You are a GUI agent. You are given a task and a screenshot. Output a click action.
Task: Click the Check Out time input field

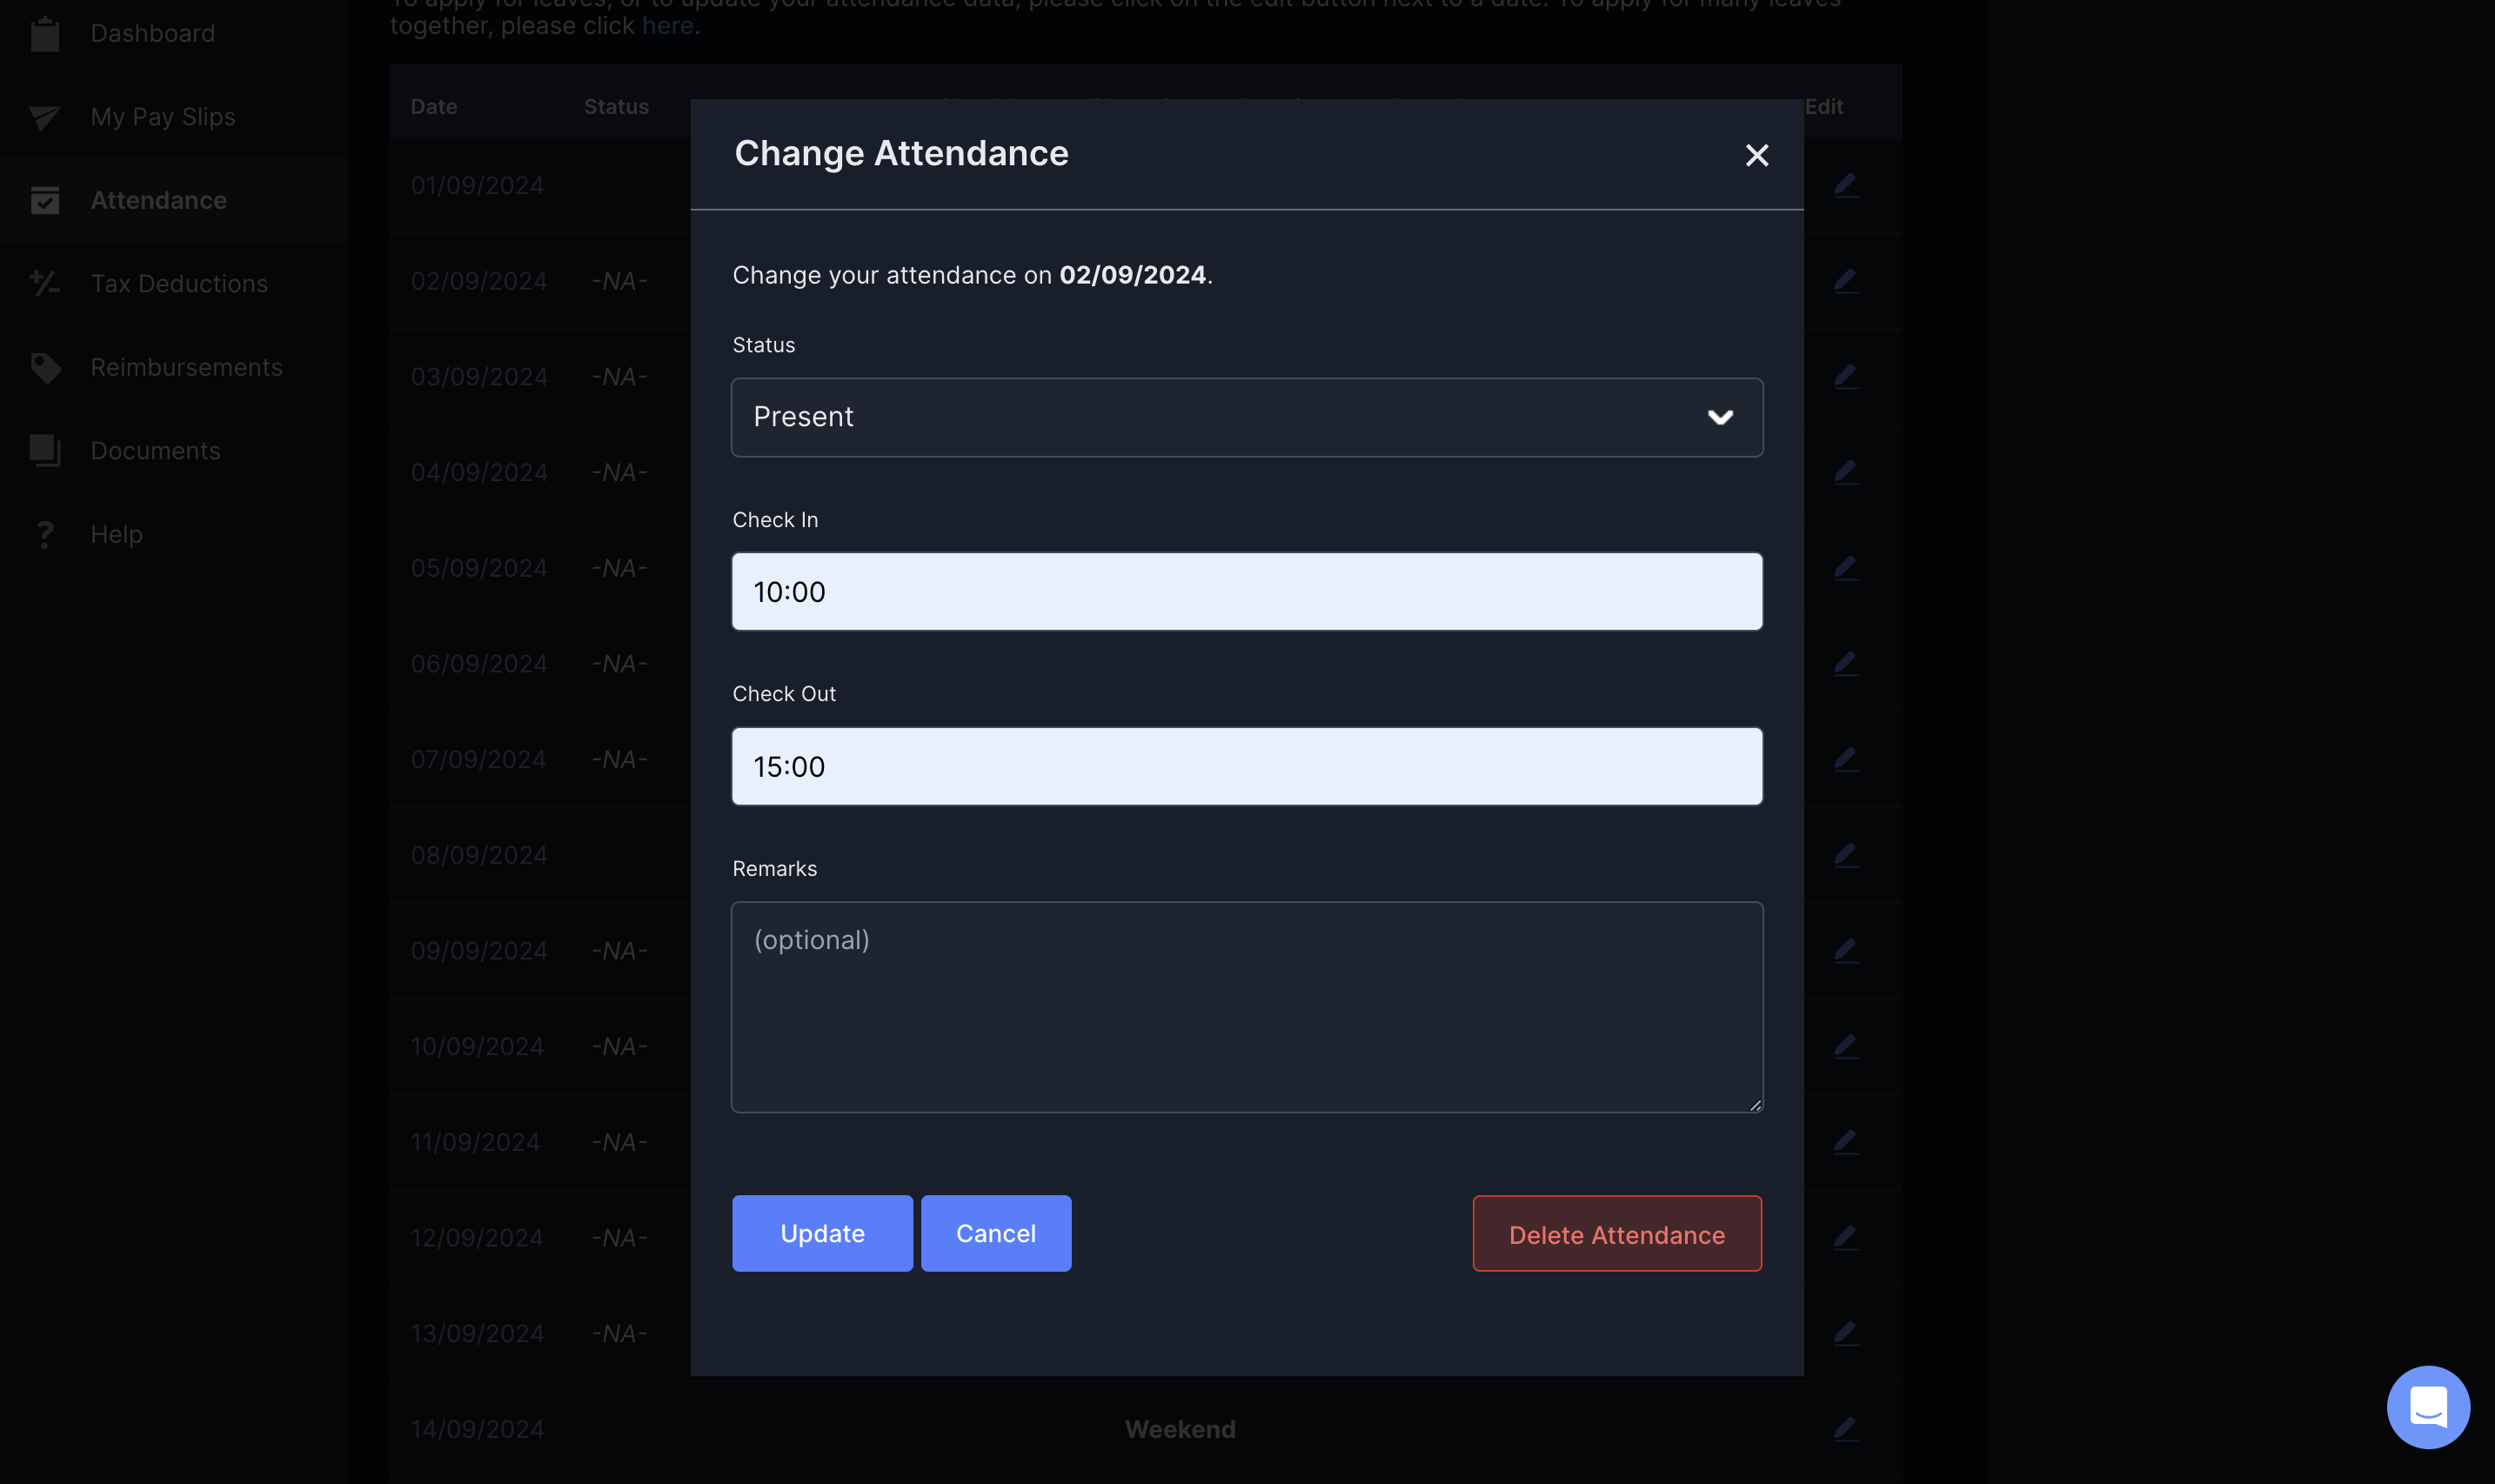pyautogui.click(x=1247, y=765)
